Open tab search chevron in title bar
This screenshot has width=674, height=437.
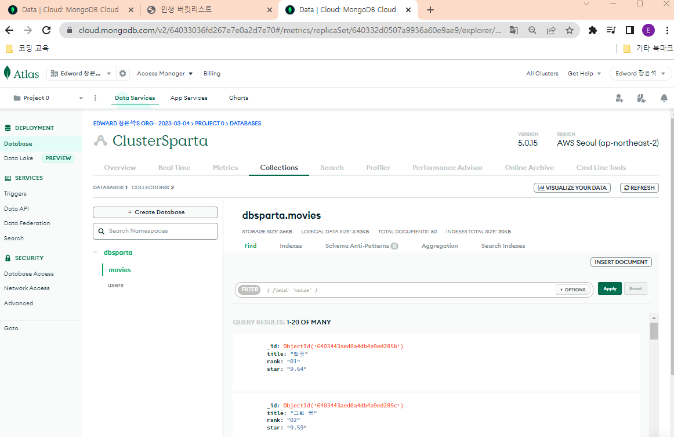[x=586, y=4]
